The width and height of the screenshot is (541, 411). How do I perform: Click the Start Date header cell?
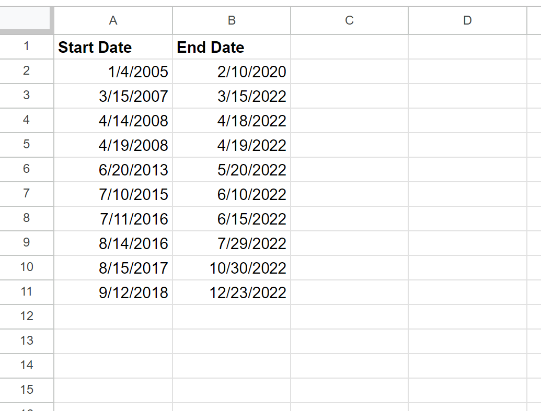[x=113, y=47]
